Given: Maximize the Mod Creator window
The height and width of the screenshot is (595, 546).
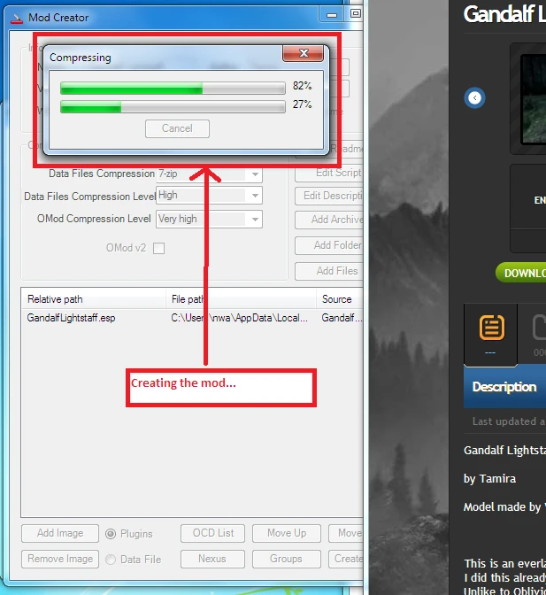Looking at the screenshot, I should coord(355,14).
